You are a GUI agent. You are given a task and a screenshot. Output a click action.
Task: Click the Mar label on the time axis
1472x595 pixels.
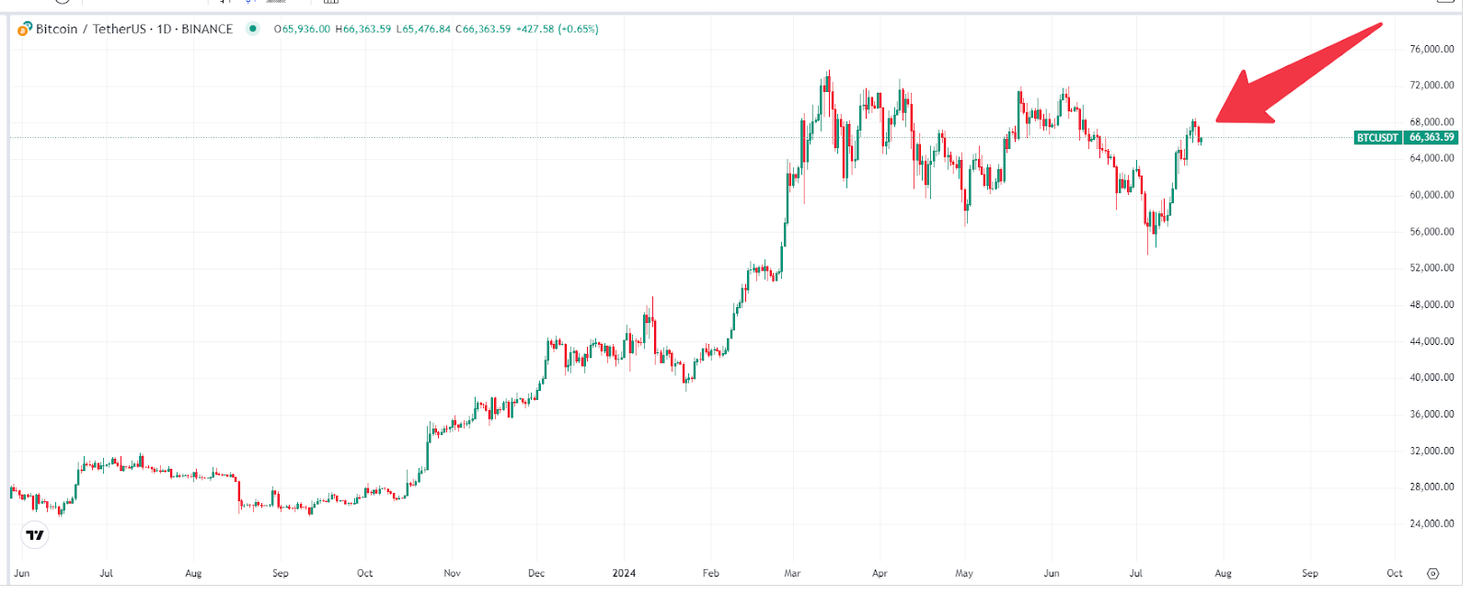[792, 573]
